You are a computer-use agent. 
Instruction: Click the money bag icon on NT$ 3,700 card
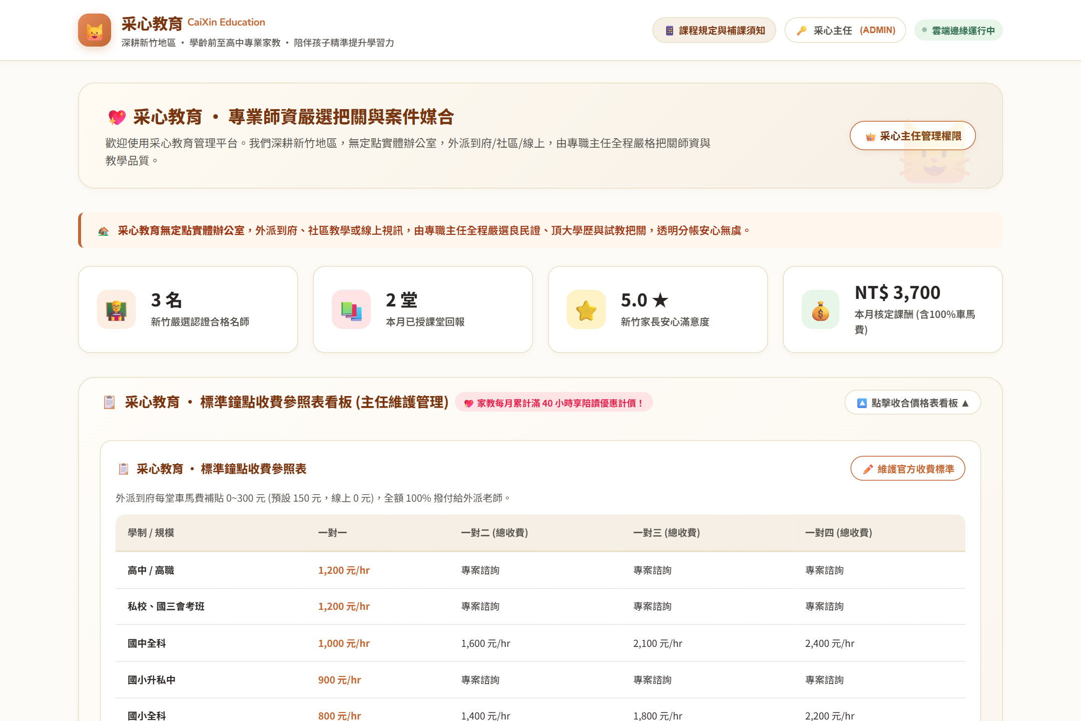click(x=821, y=310)
